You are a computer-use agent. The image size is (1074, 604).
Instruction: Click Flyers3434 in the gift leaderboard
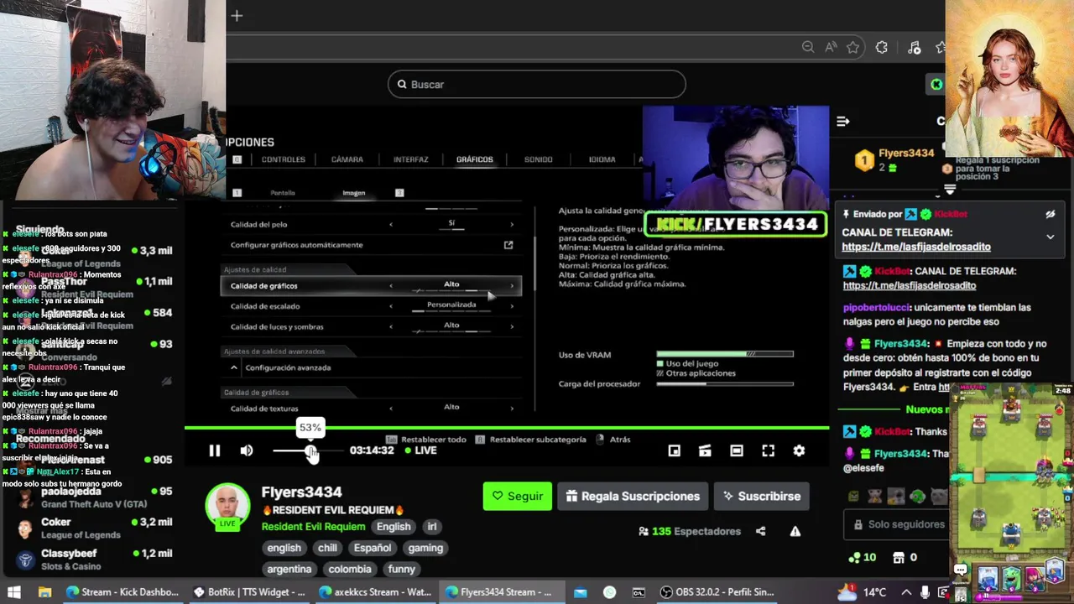click(x=906, y=154)
